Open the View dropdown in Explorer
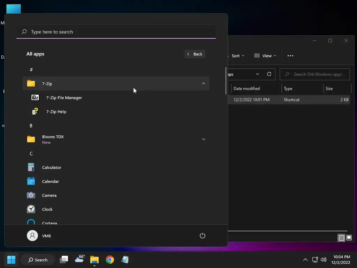Image resolution: width=357 pixels, height=268 pixels. coord(265,56)
